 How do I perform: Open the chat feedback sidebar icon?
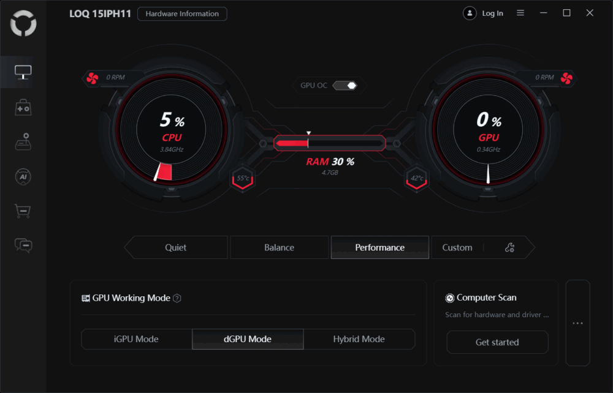tap(23, 245)
